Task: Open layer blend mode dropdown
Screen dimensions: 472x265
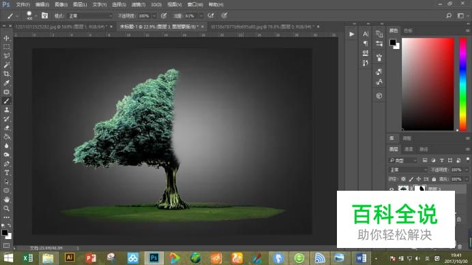Action: 408,170
